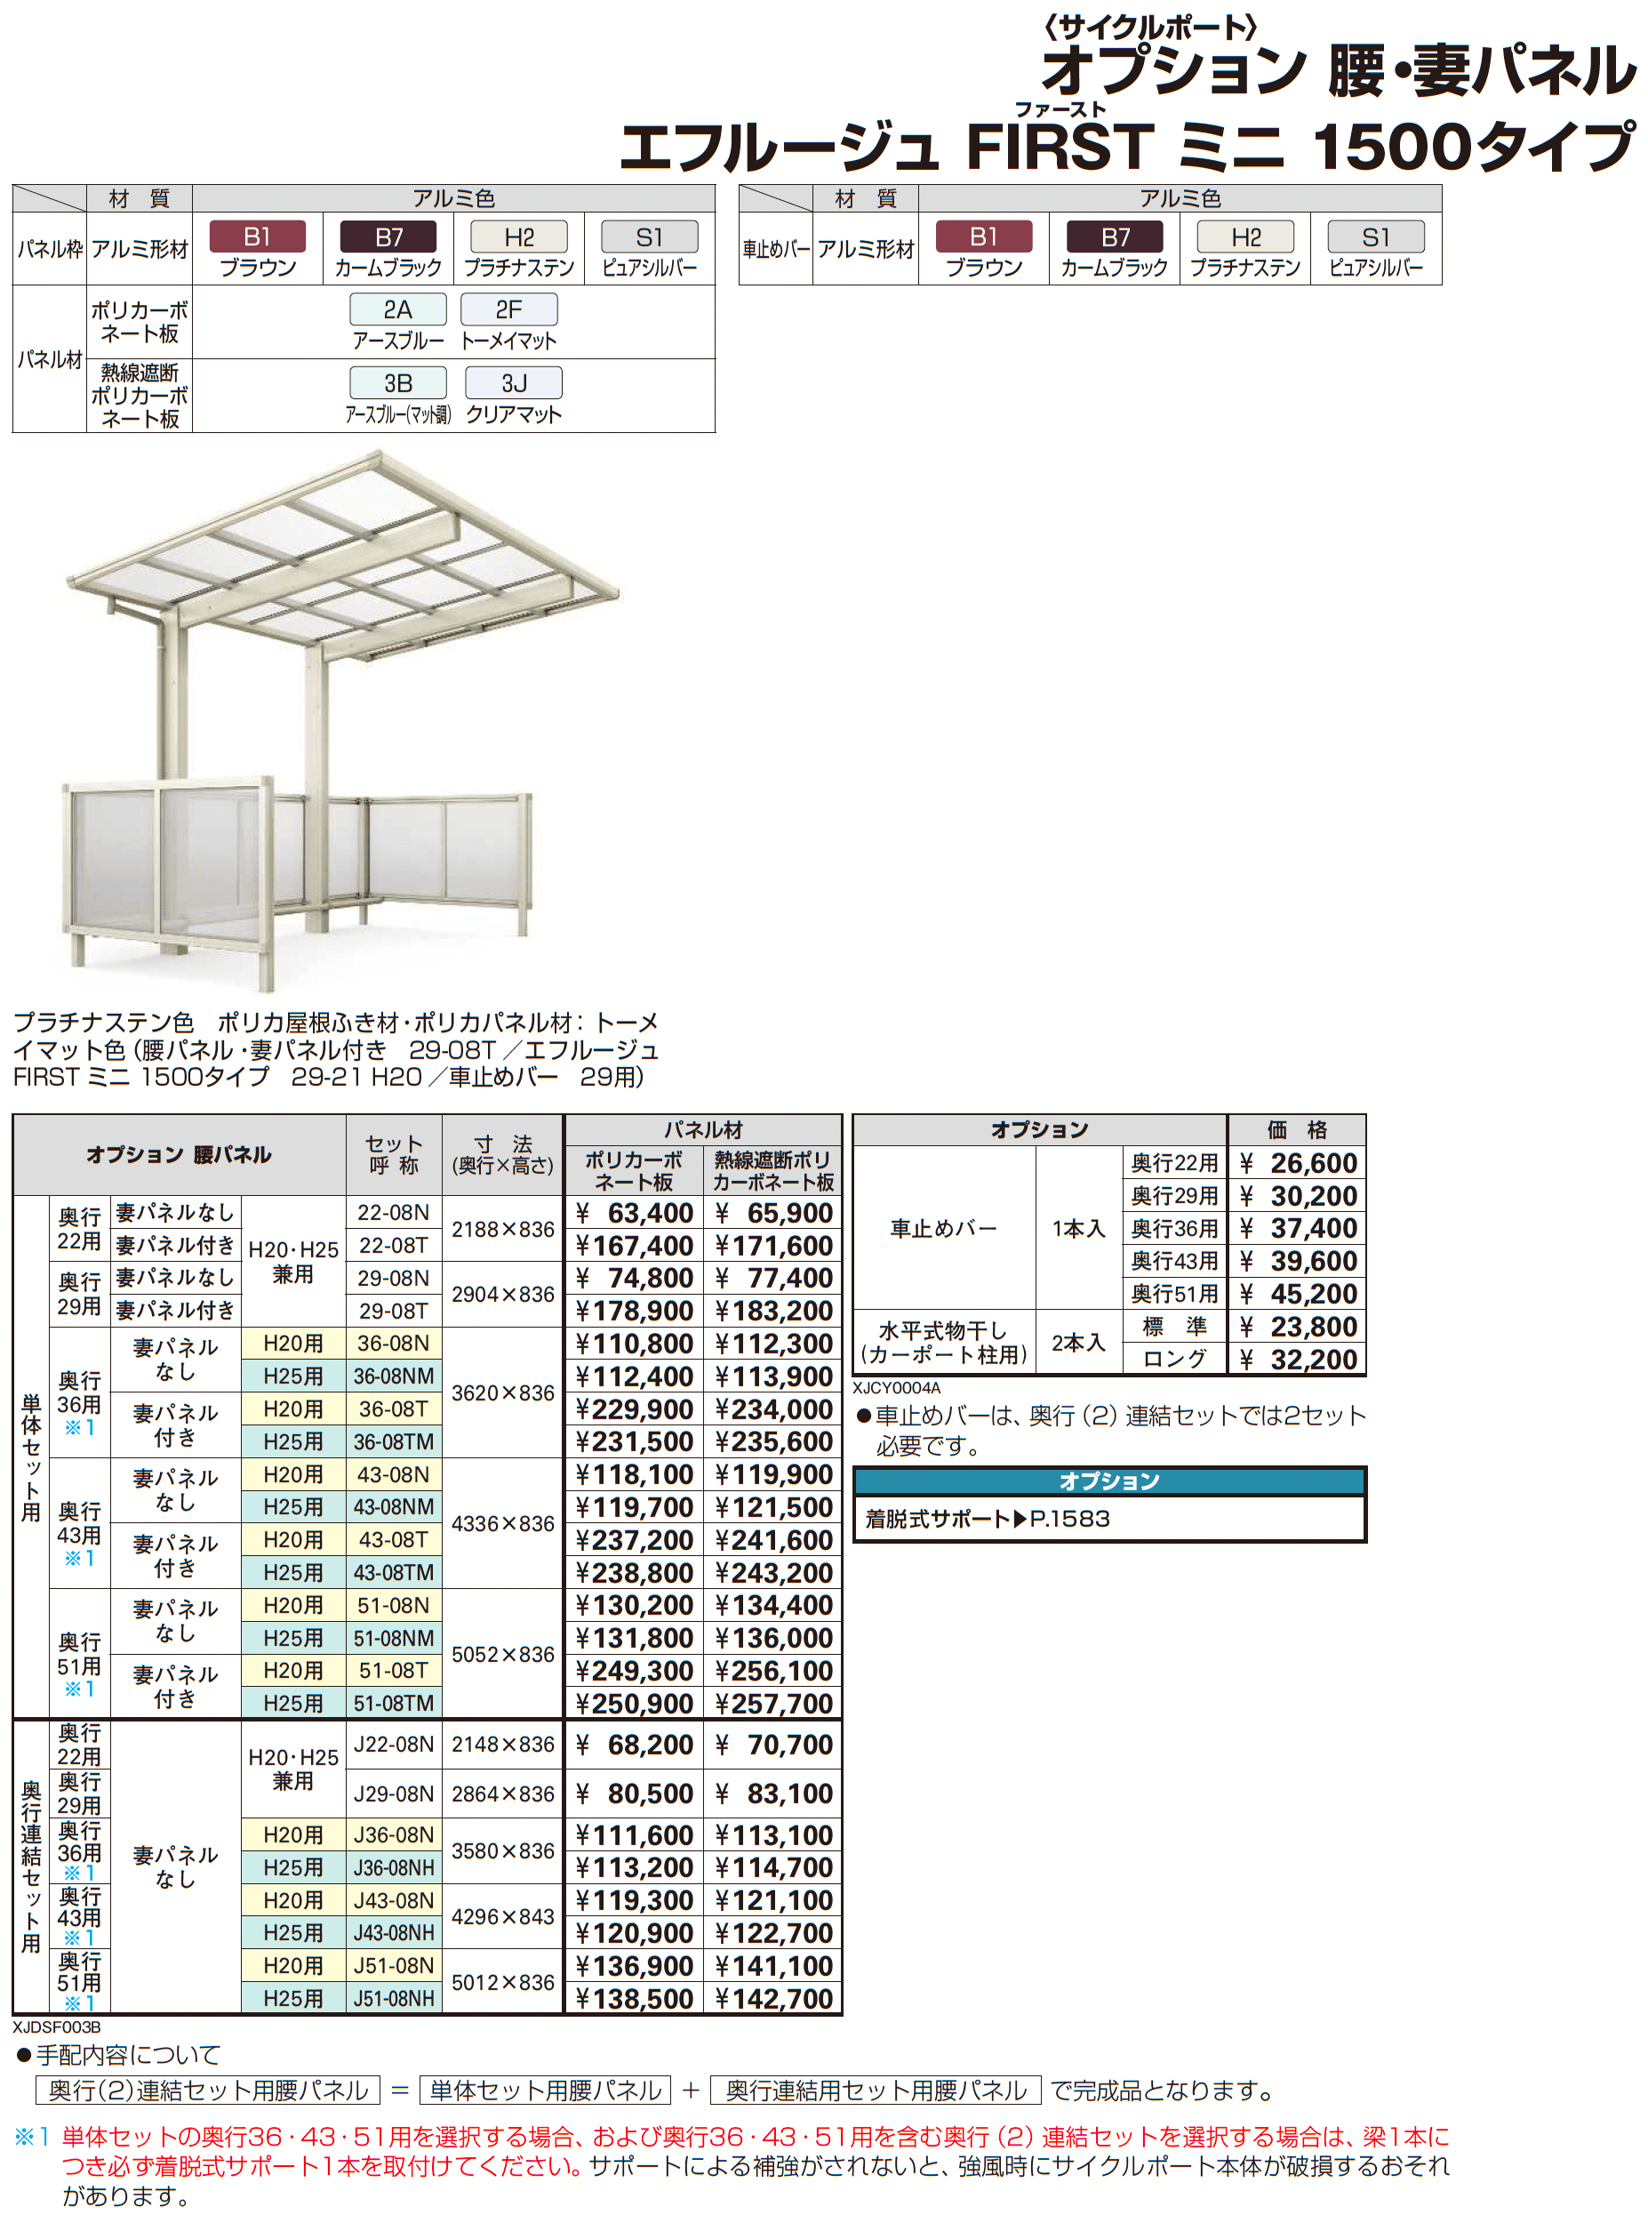Screen dimensions: 1648x2223
Task: Choose B7 swatch in 車止めバー table
Action: [1115, 237]
